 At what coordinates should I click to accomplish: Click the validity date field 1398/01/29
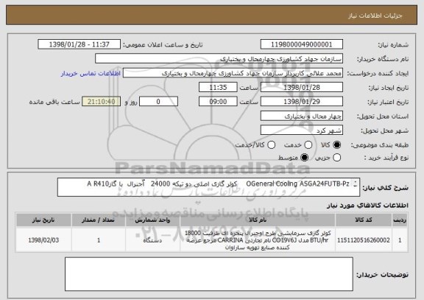click(302, 102)
